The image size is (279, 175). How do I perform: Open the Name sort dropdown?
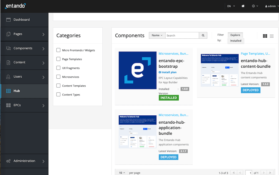pyautogui.click(x=157, y=35)
